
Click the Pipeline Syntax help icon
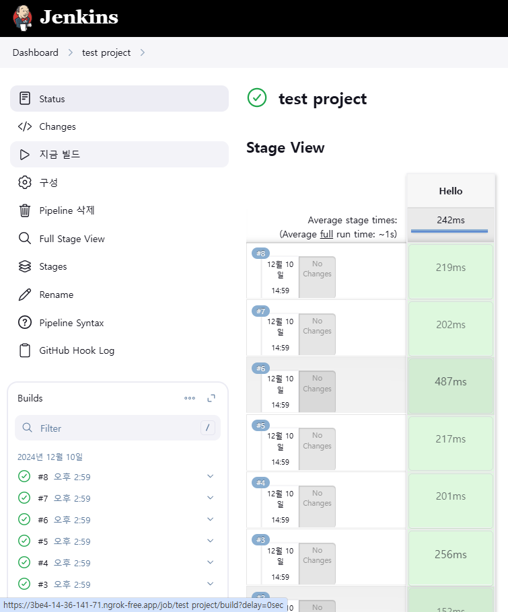click(x=25, y=323)
